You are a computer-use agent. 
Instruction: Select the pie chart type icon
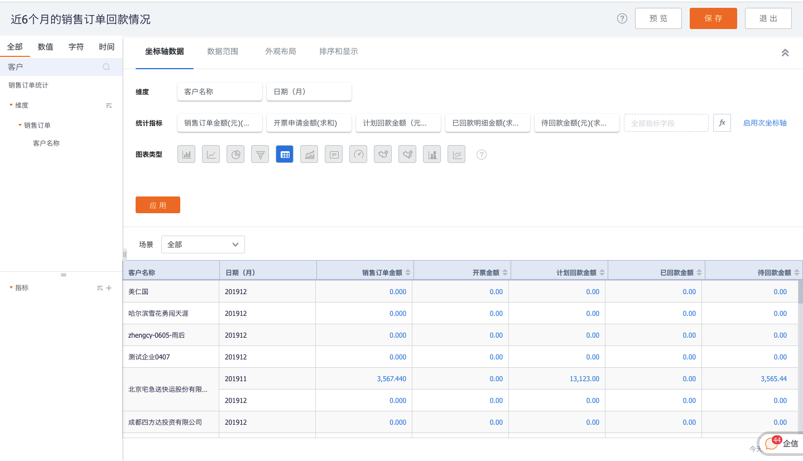[x=235, y=155]
